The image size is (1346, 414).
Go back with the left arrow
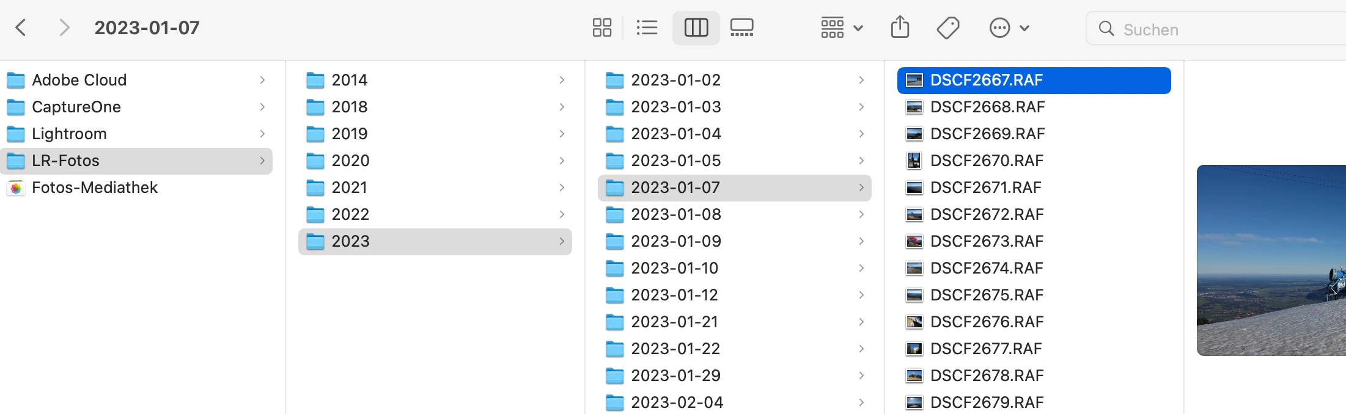[21, 27]
